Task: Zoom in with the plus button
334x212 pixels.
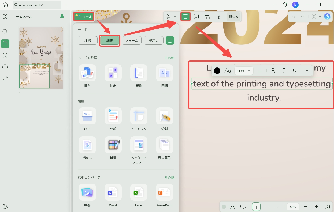Action: click(x=316, y=207)
